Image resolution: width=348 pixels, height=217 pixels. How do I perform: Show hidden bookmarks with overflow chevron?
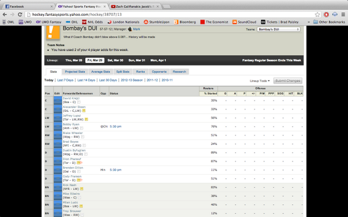tap(309, 22)
